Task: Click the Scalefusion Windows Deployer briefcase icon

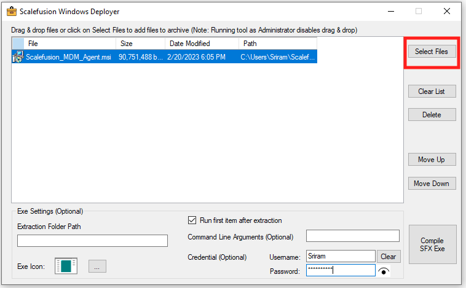Action: click(x=12, y=11)
